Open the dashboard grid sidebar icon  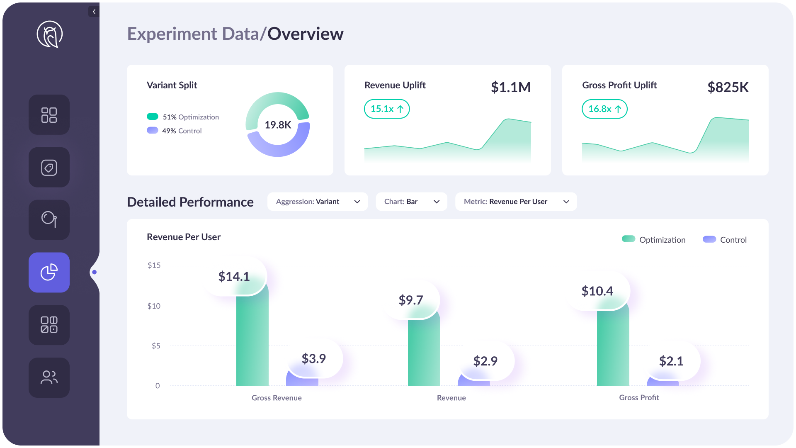pyautogui.click(x=49, y=115)
